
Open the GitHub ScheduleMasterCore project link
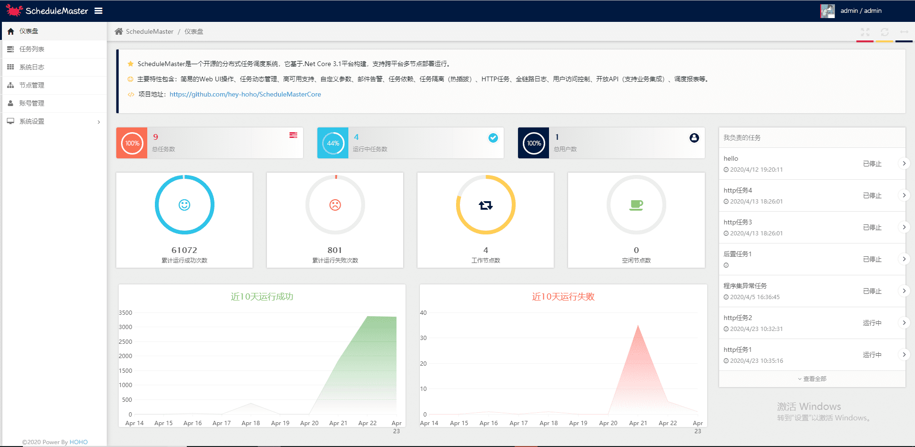(x=245, y=94)
